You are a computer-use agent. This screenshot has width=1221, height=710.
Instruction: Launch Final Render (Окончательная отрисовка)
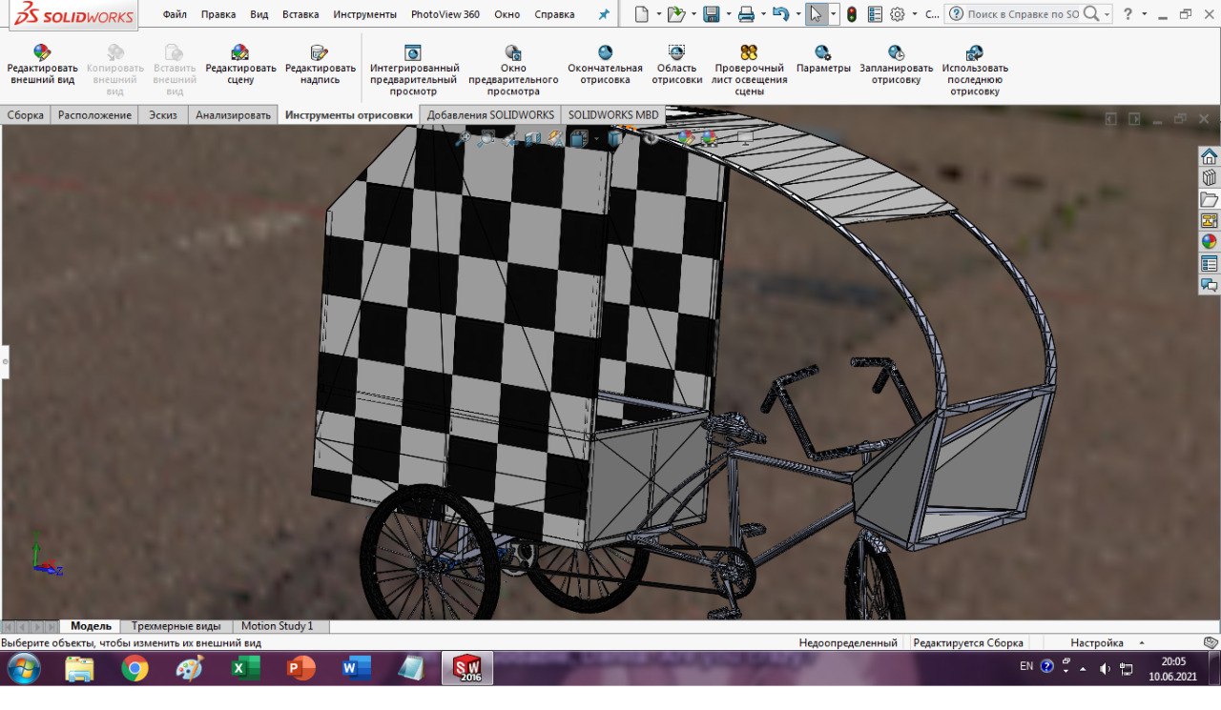605,53
